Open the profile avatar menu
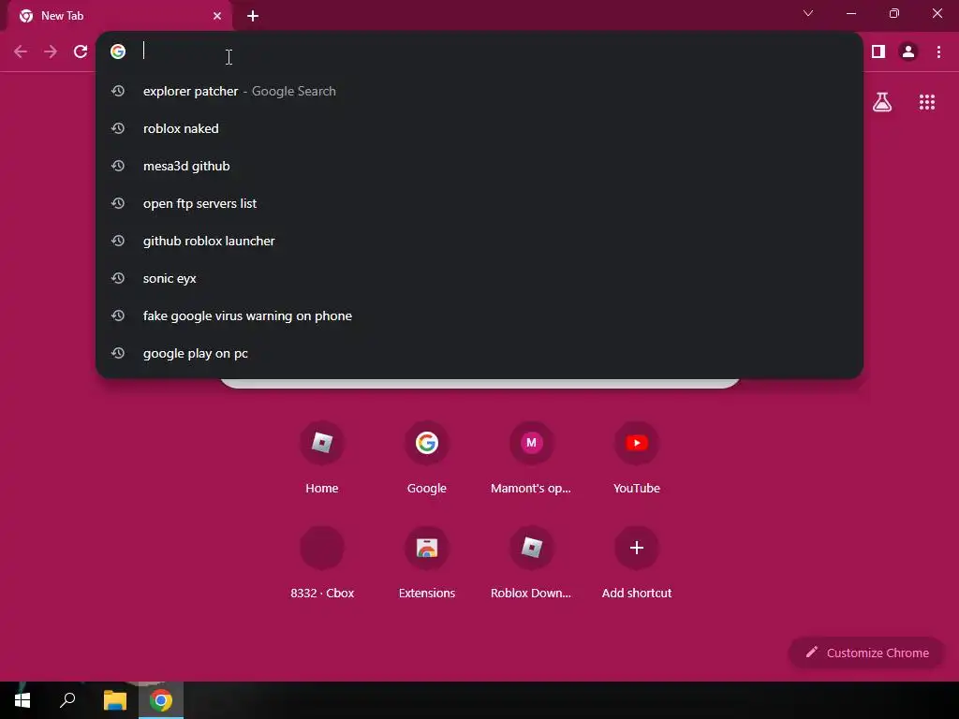The image size is (959, 719). tap(908, 52)
